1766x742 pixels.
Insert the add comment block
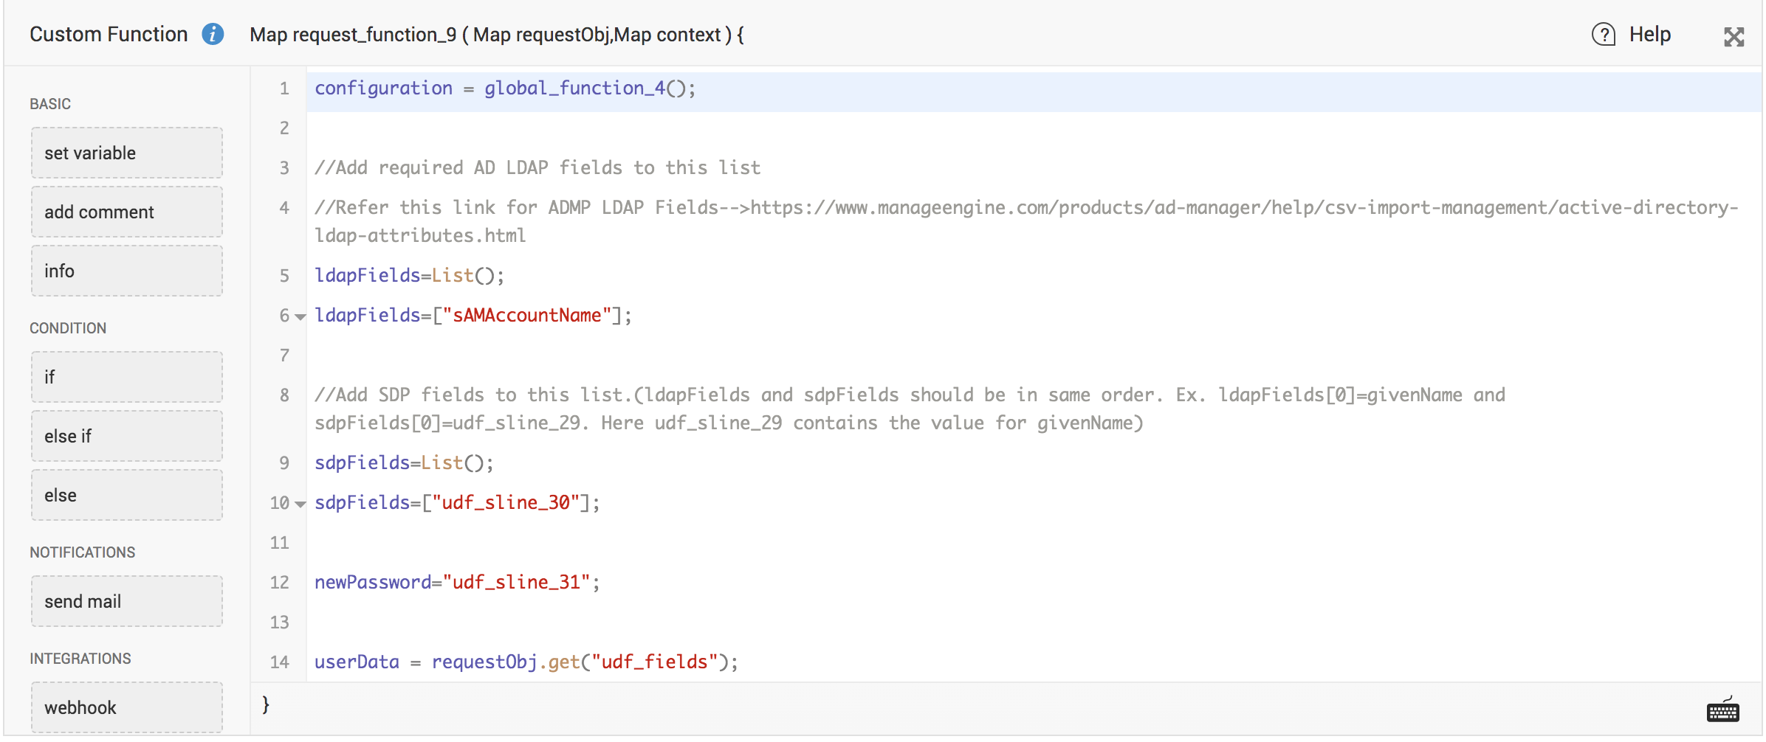[x=126, y=212]
